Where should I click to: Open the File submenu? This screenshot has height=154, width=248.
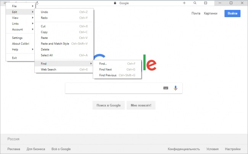[x=20, y=6]
